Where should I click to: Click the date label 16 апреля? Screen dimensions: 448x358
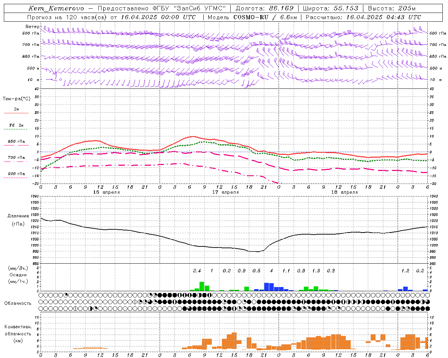tap(106, 192)
